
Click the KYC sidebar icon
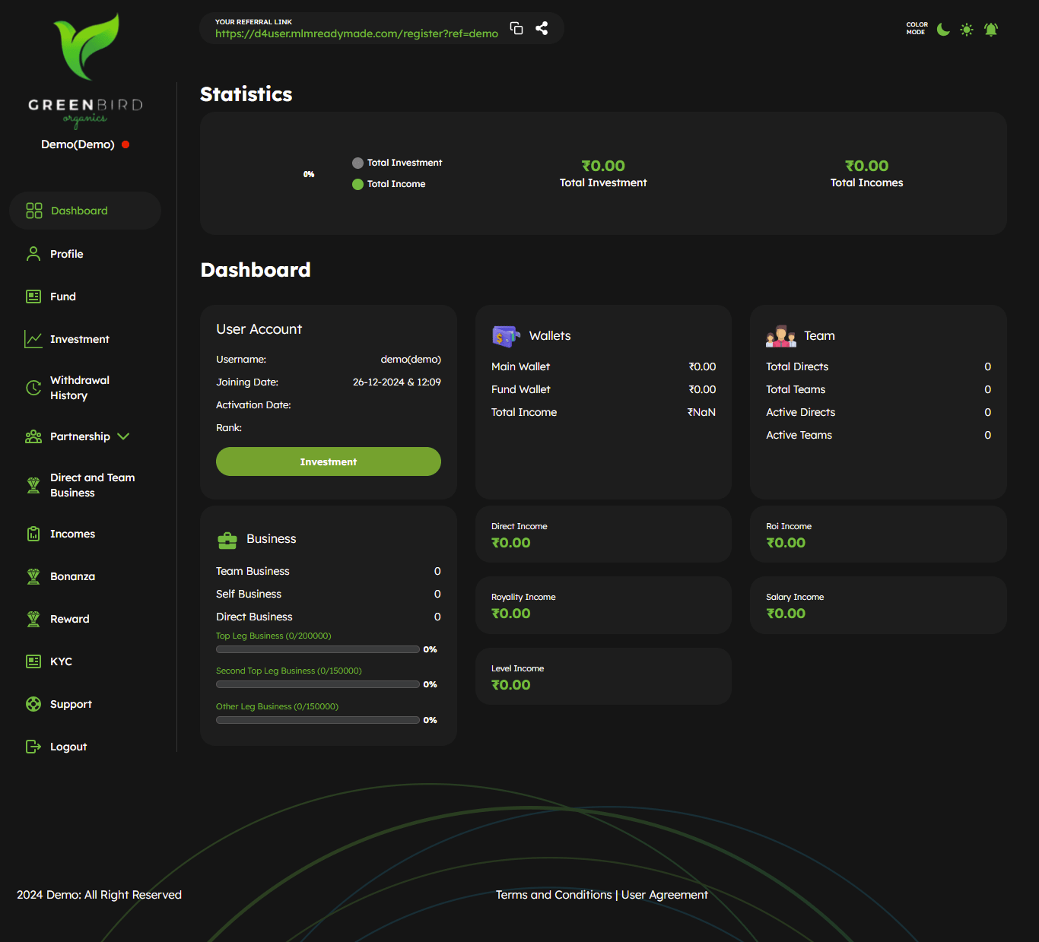coord(33,661)
